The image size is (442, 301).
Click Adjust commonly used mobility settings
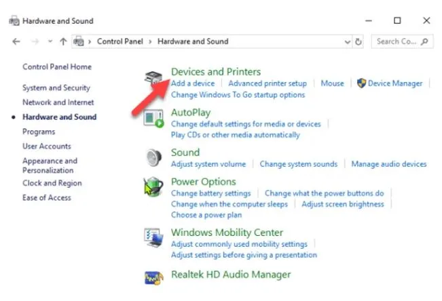coord(239,244)
